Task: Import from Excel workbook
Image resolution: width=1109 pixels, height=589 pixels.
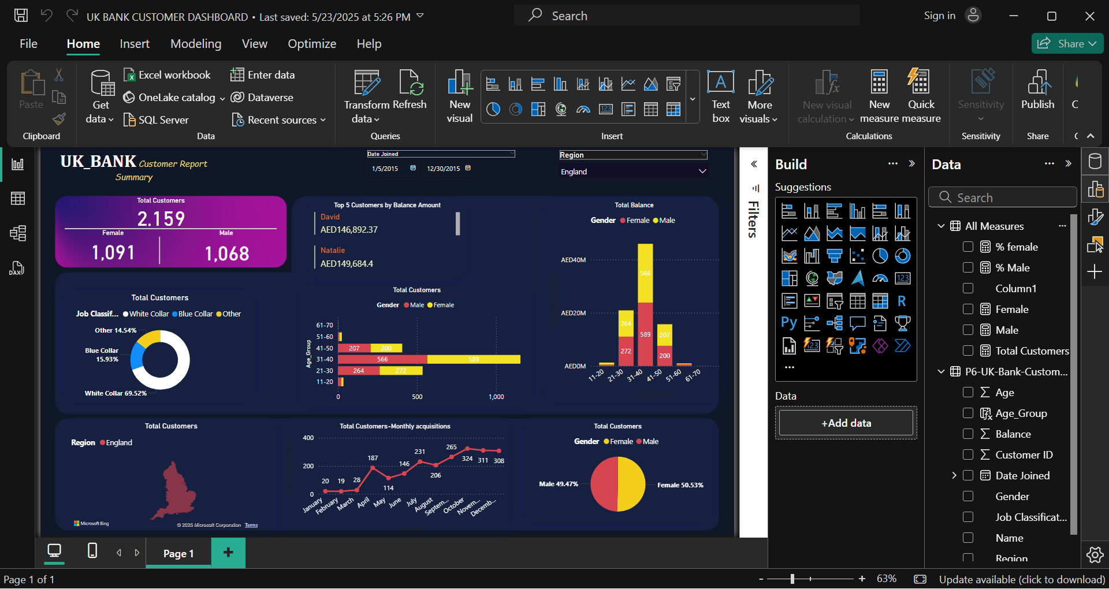Action: (167, 75)
